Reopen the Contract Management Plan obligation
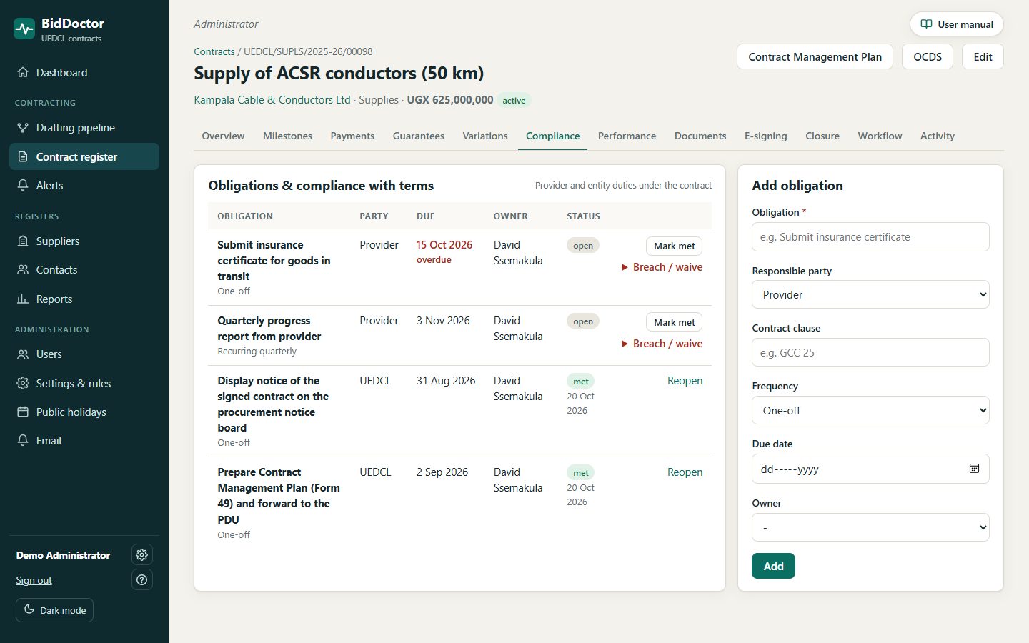1029x643 pixels. [685, 472]
